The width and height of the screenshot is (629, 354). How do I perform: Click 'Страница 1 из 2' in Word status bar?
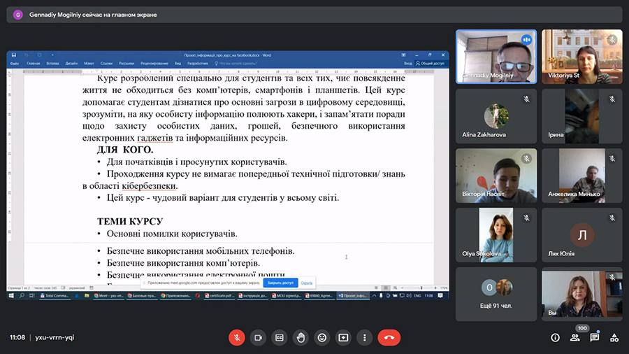click(x=20, y=288)
